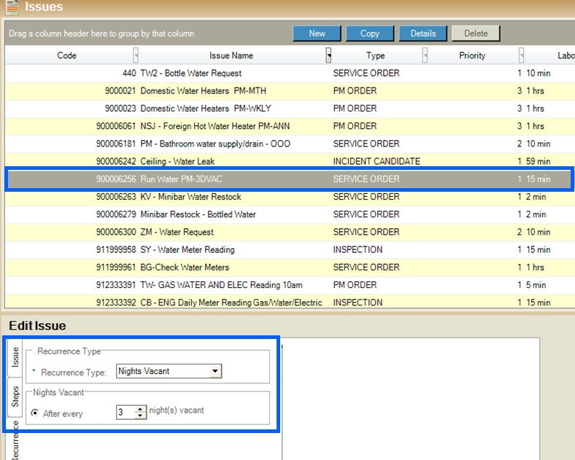The width and height of the screenshot is (575, 460).
Task: Select the Ceiling - Water Leak row
Action: [290, 161]
